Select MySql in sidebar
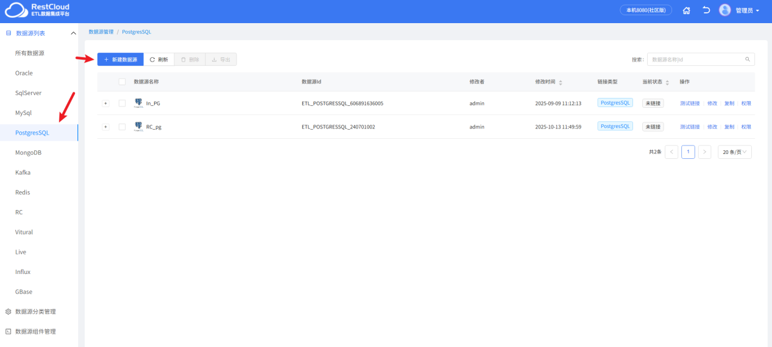772x347 pixels. (x=39, y=113)
